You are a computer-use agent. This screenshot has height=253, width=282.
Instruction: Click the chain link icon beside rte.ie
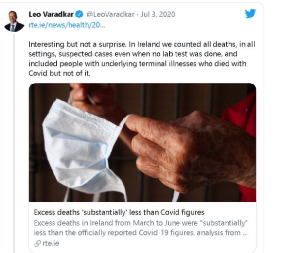pyautogui.click(x=37, y=244)
